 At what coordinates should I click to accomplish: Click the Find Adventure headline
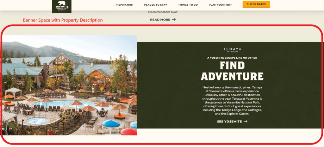pyautogui.click(x=232, y=71)
